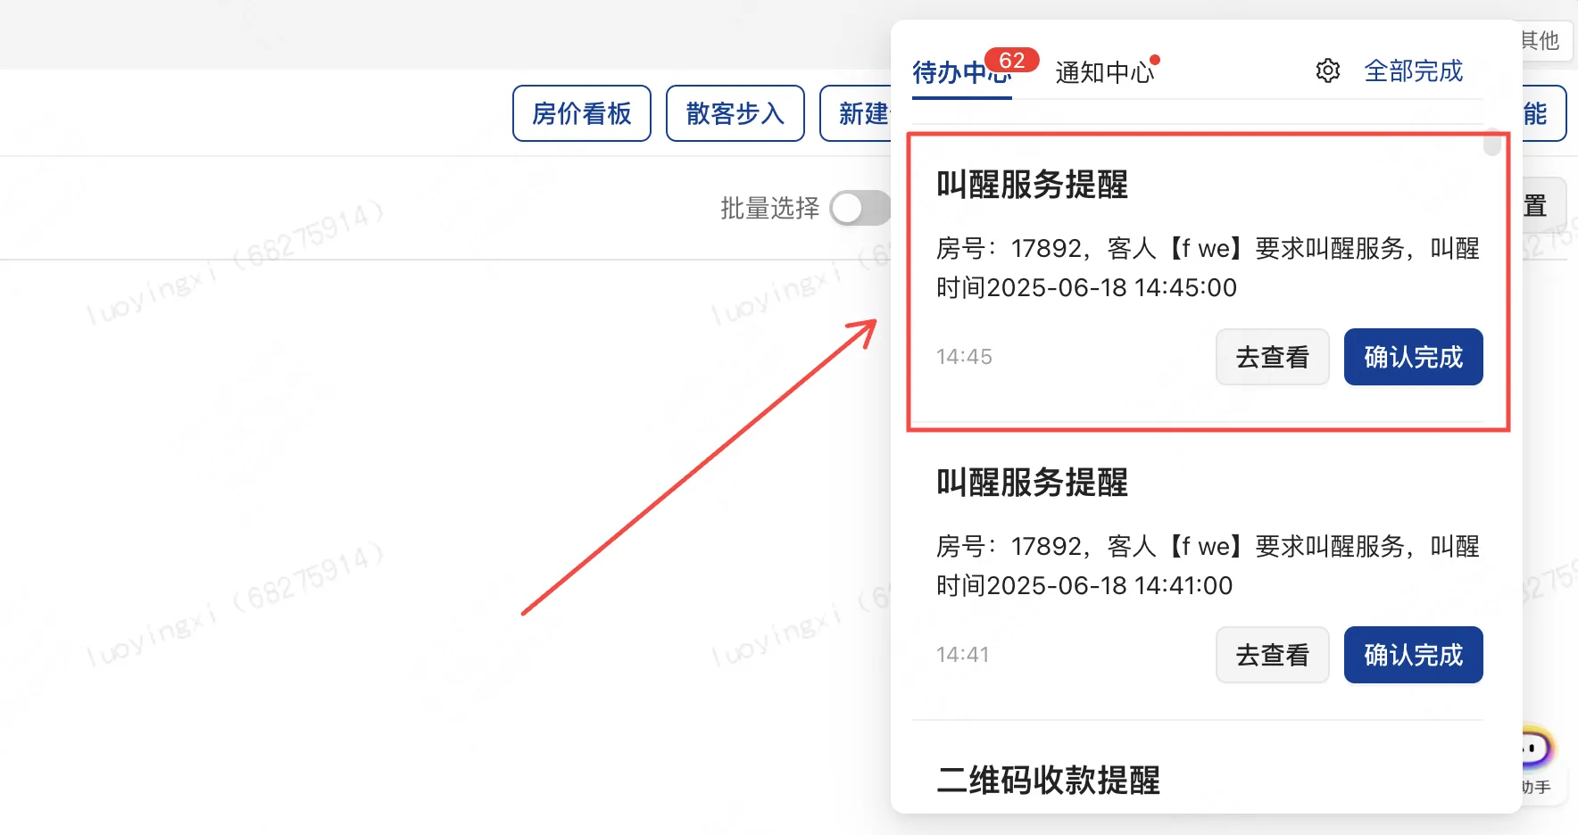Image resolution: width=1578 pixels, height=835 pixels.
Task: Click 去查看 for the 14:45 reminder
Action: 1273,357
